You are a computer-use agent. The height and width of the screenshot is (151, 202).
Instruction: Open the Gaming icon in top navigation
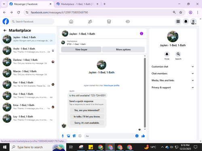coord(128,21)
